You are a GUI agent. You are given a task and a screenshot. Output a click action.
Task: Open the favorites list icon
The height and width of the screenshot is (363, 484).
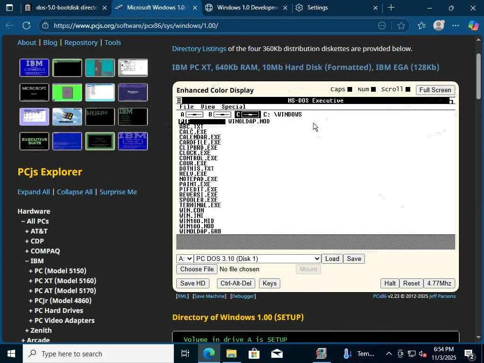coord(421,26)
